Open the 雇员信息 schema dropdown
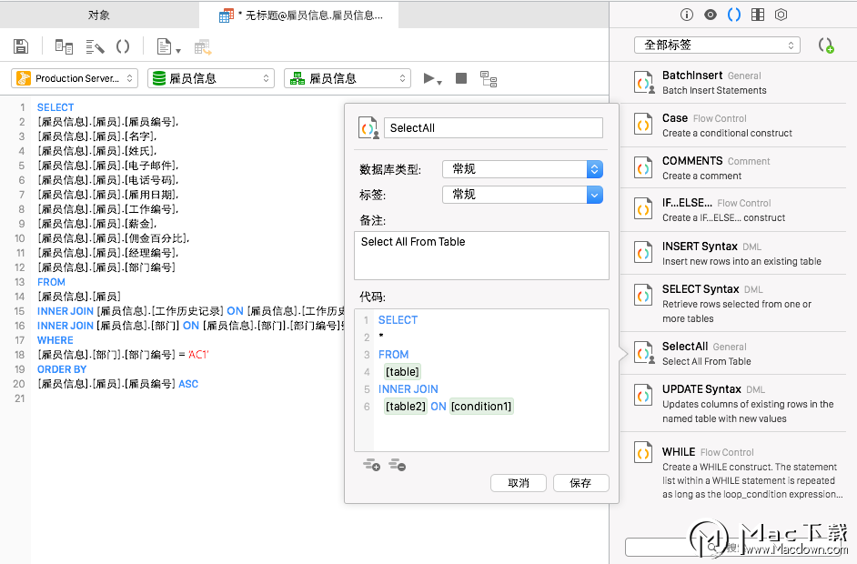Viewport: 857px width, 564px height. pyautogui.click(x=347, y=78)
